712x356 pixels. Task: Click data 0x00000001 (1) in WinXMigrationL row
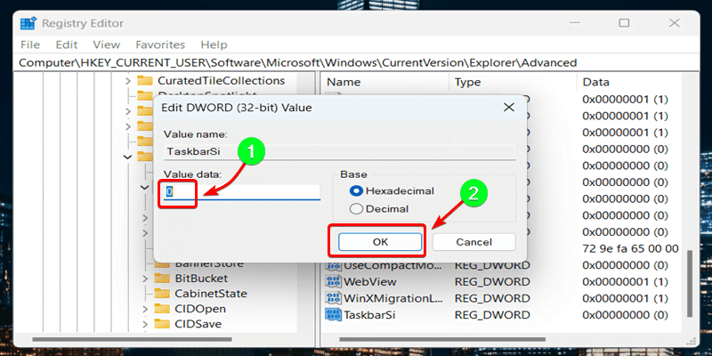coord(626,298)
